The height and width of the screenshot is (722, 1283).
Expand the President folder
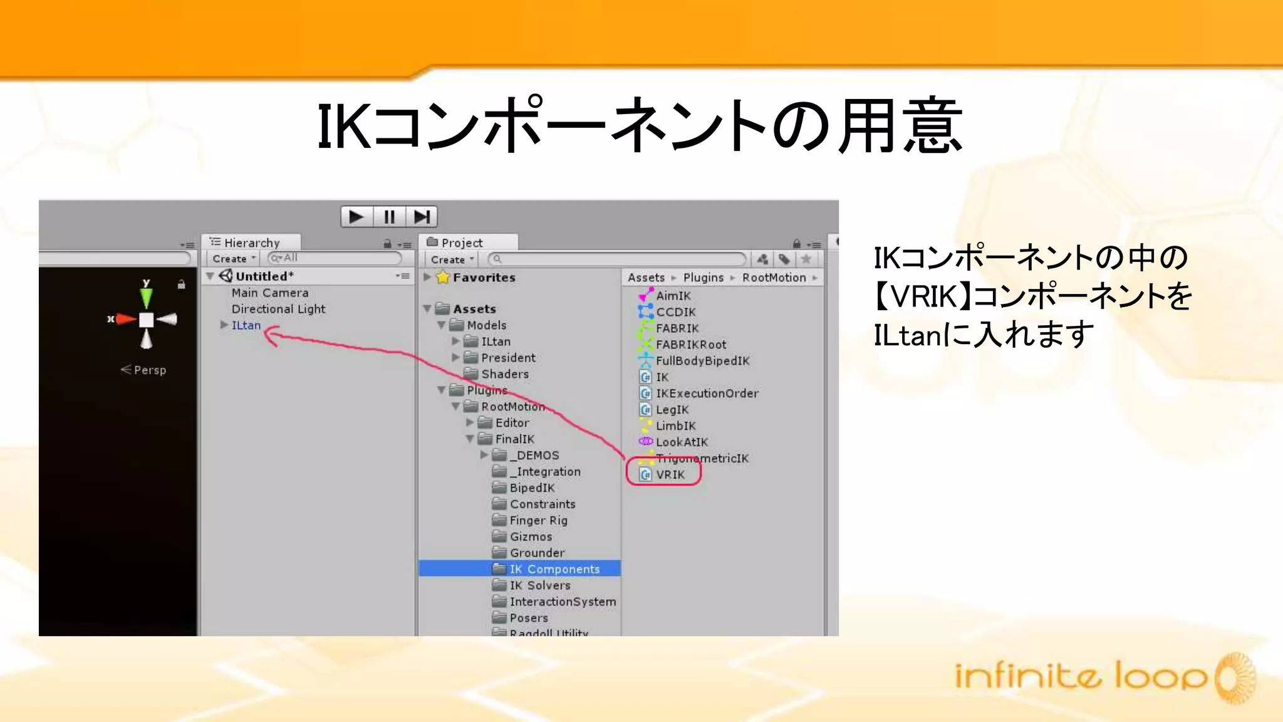coord(456,357)
